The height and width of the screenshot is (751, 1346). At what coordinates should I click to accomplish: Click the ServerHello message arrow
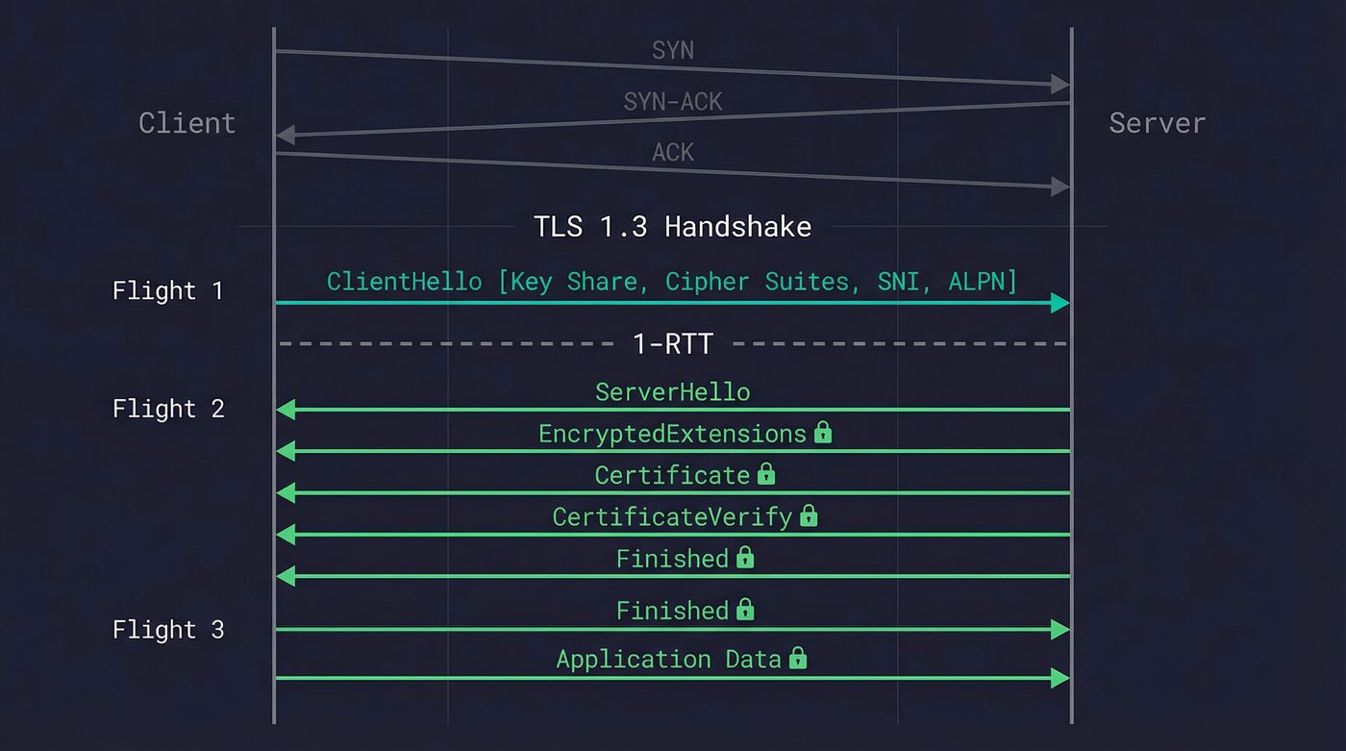click(x=673, y=408)
